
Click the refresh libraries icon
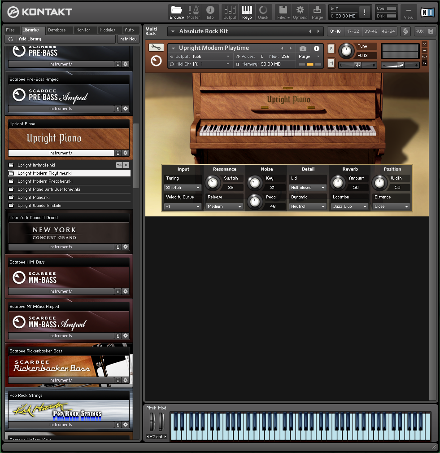click(x=11, y=39)
